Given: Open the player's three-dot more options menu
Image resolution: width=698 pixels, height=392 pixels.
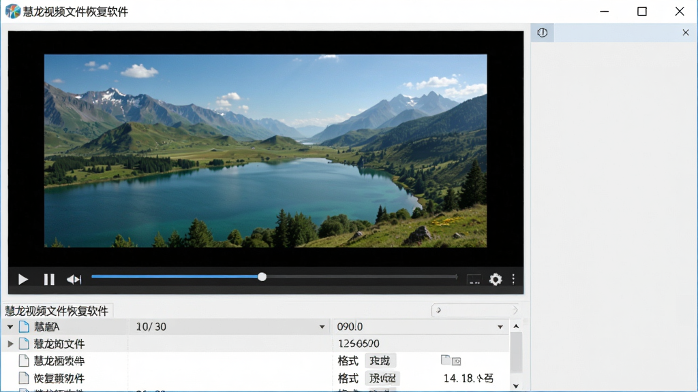Looking at the screenshot, I should [x=513, y=279].
